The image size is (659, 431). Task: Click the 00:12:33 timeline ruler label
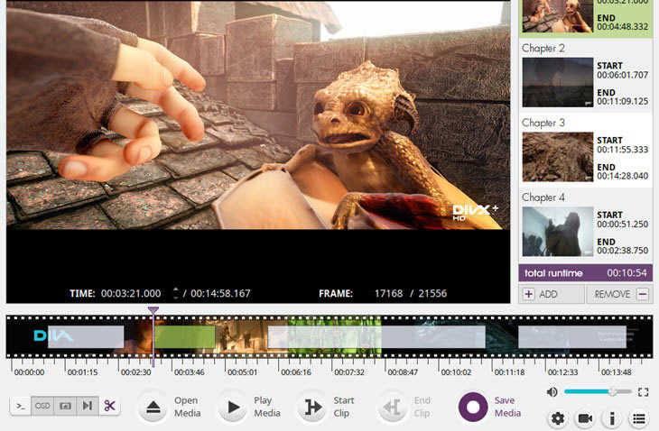click(x=562, y=372)
